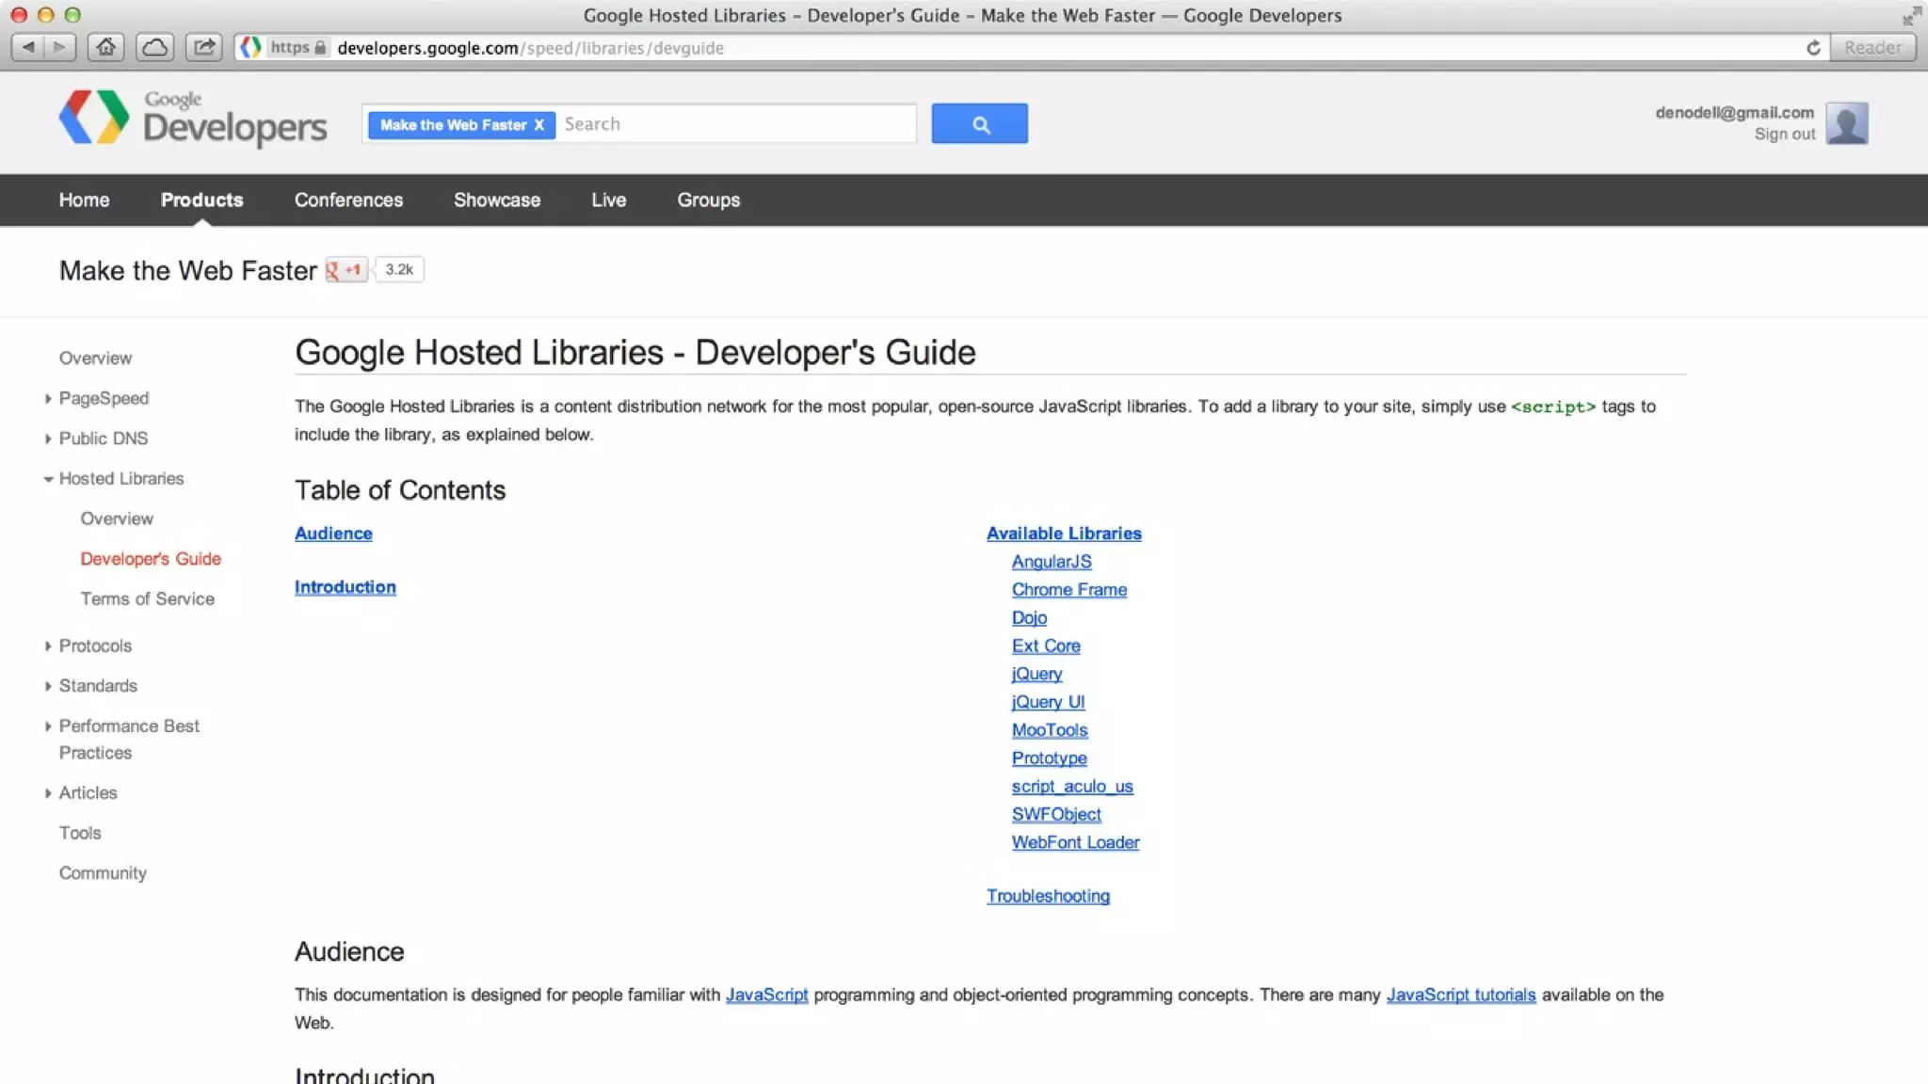Click the blue magnifier search button

[979, 124]
